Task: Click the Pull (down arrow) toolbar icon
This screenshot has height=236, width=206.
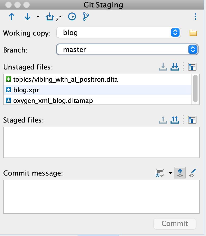Action: pyautogui.click(x=27, y=17)
